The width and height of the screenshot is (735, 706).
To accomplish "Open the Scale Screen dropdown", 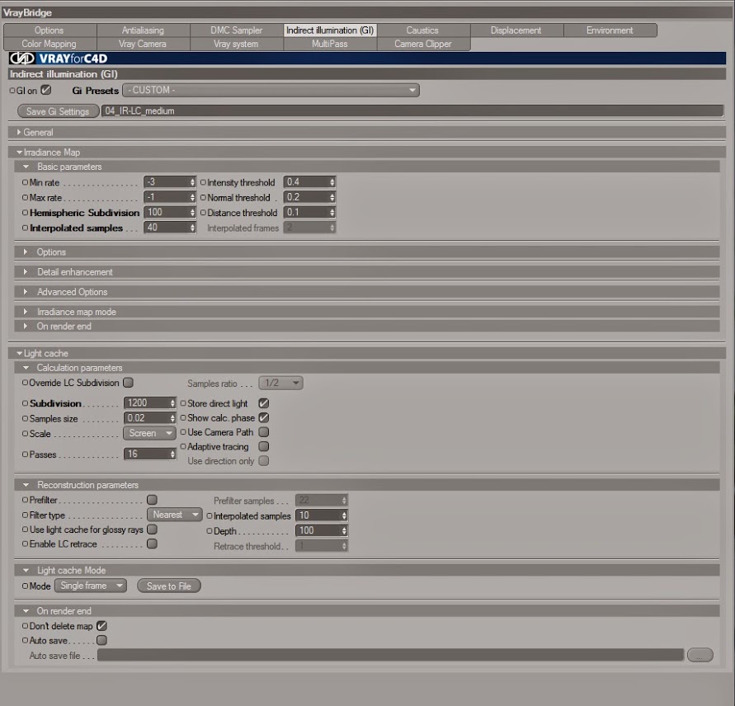I will [x=149, y=433].
